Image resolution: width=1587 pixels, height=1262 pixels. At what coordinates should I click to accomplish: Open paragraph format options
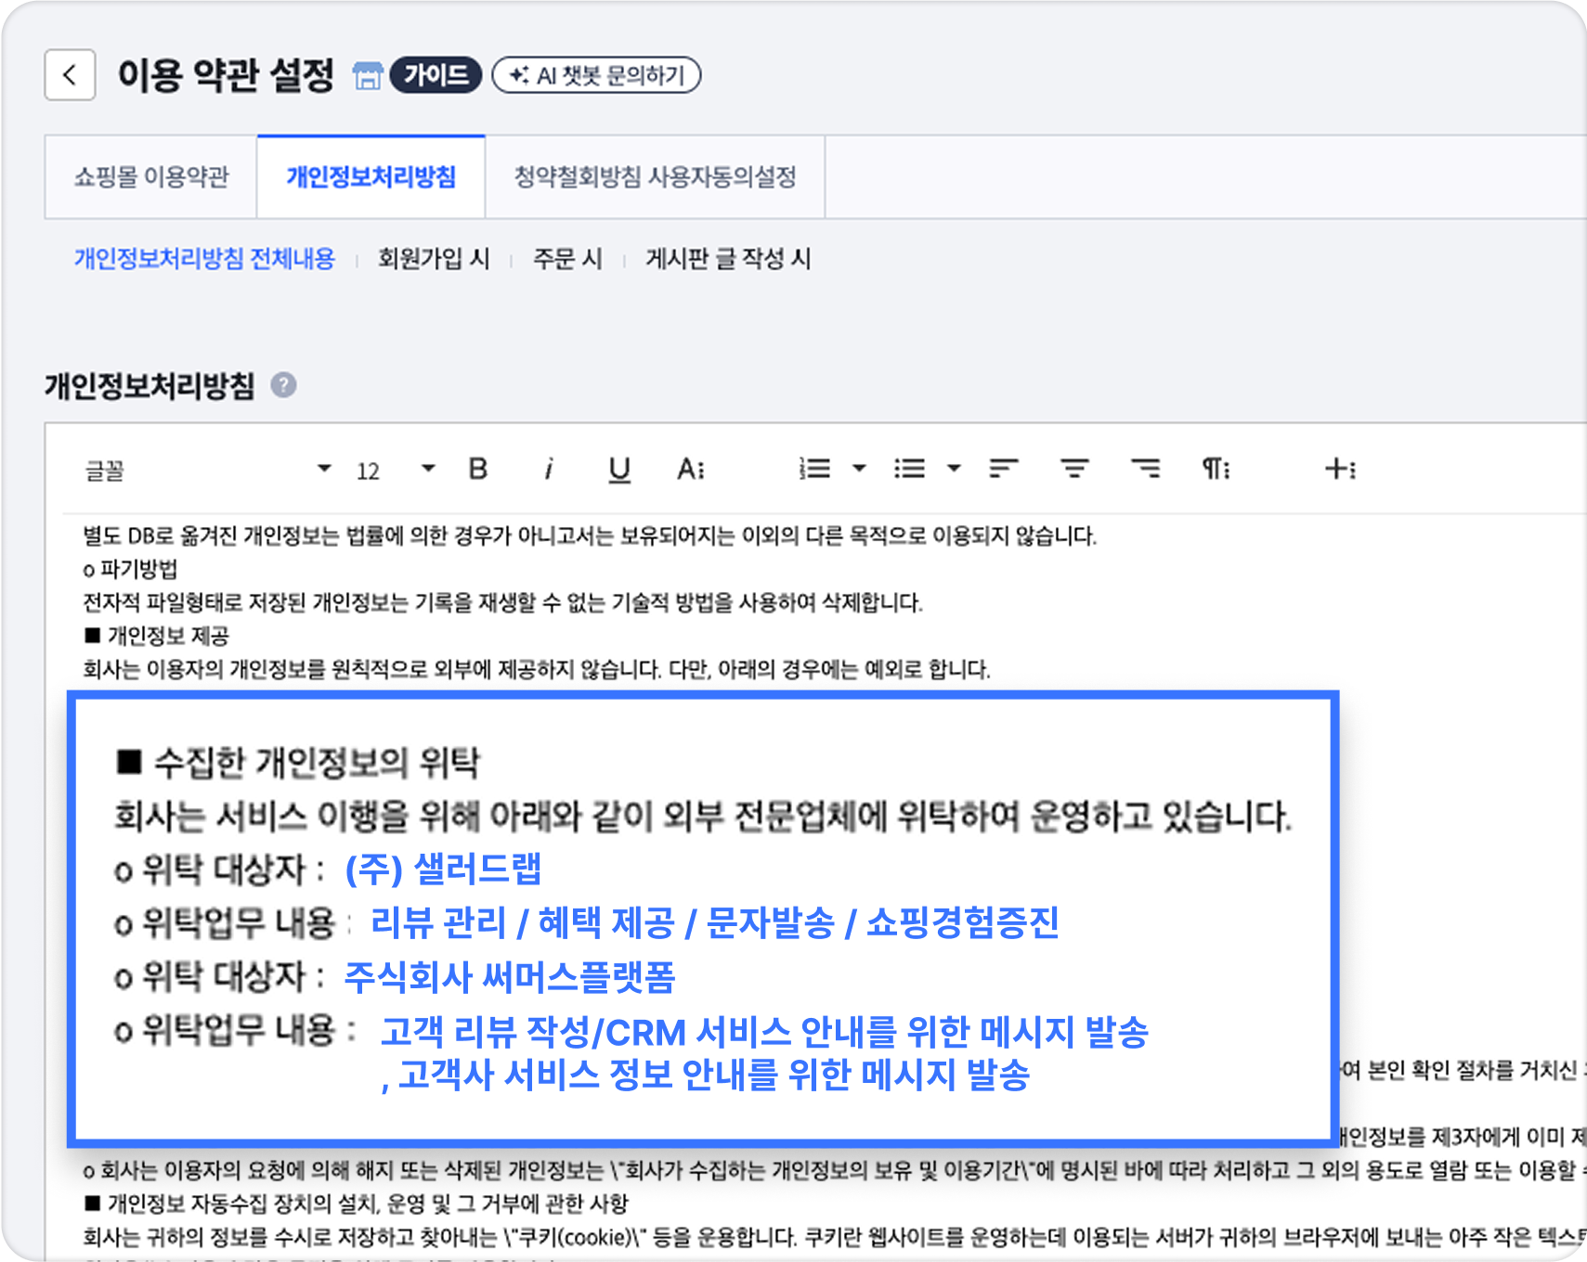click(x=1216, y=469)
